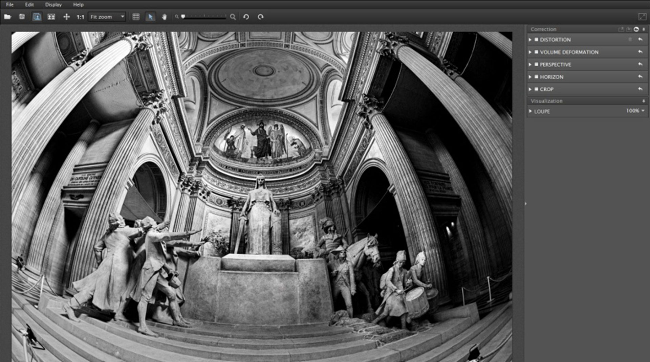Open image file with folder icon

tap(7, 17)
